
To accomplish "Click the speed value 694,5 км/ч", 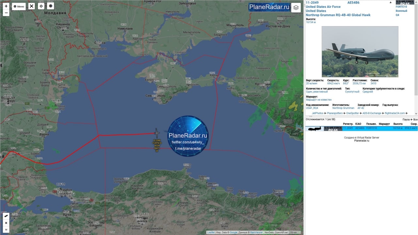I will pos(333,83).
